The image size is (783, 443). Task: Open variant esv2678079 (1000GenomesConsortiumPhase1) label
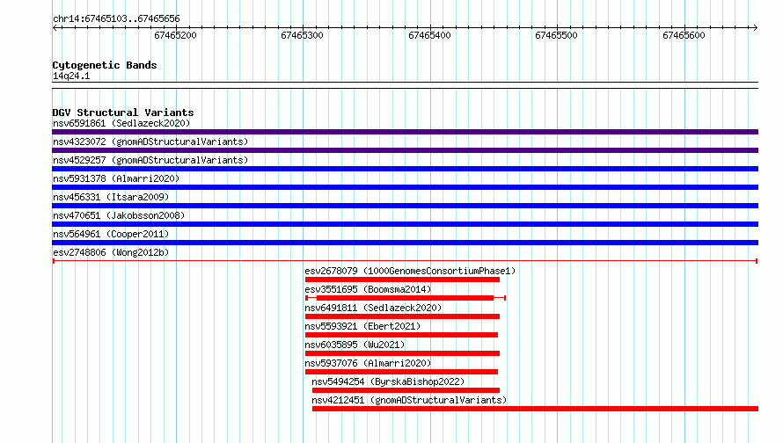pos(410,271)
